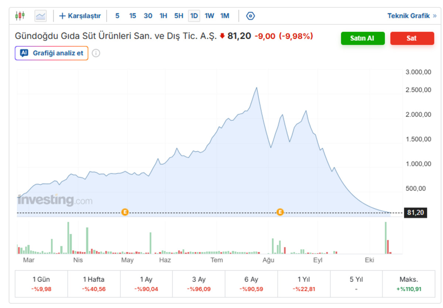This screenshot has width=443, height=308.
Task: Click the 1.000,00 price axis label
Action: (418, 164)
